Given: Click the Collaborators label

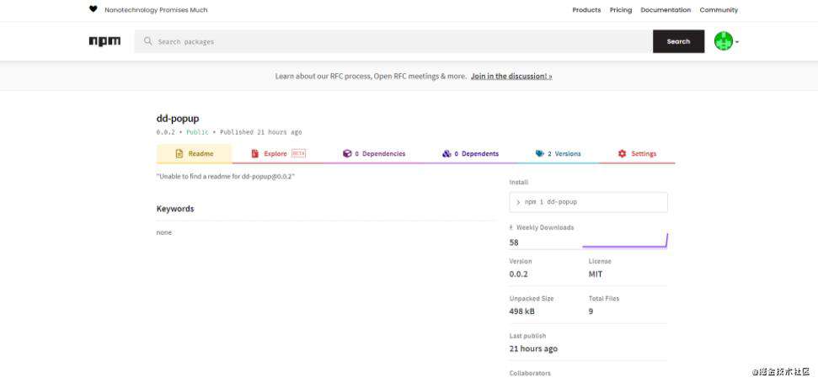Looking at the screenshot, I should pos(530,373).
